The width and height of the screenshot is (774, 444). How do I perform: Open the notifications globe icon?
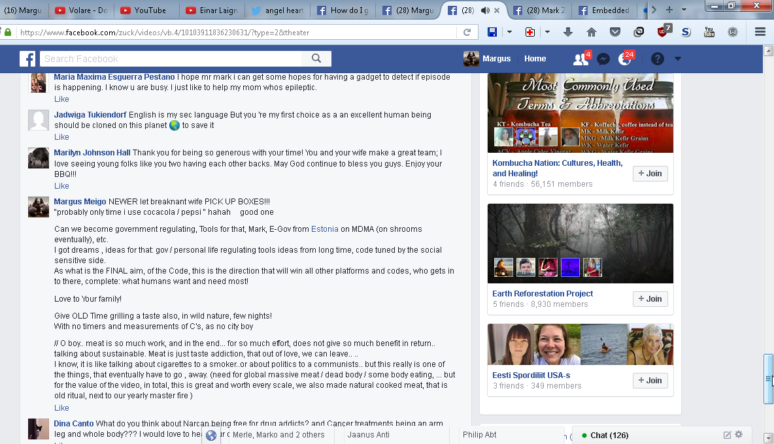click(x=625, y=59)
